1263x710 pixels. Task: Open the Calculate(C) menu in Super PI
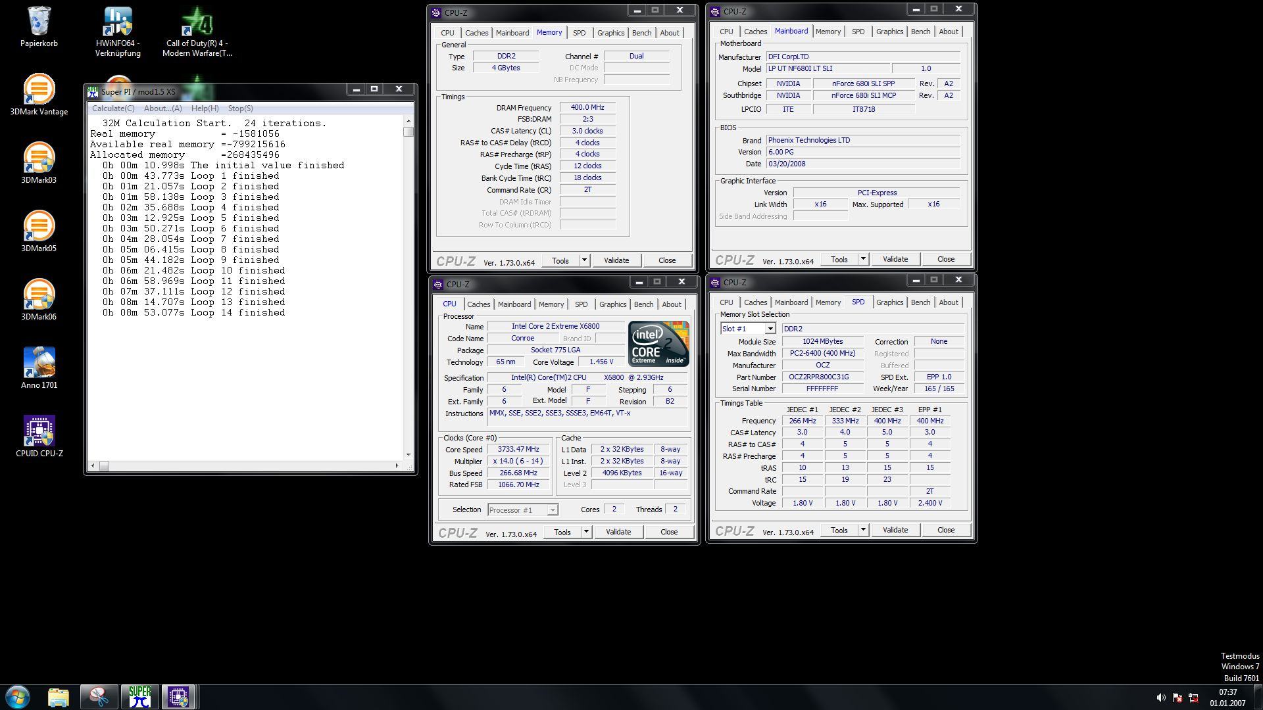[x=113, y=108]
